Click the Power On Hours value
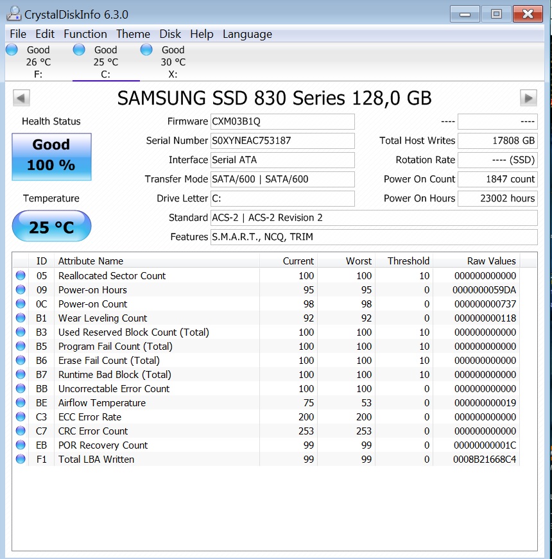The height and width of the screenshot is (559, 552). 498,198
